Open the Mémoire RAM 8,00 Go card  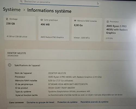coord(86,30)
